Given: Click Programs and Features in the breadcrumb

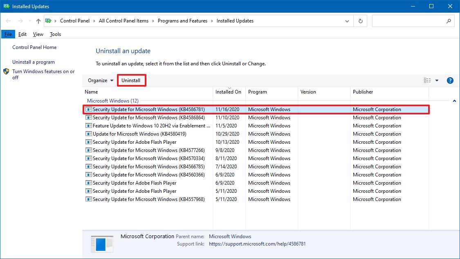Looking at the screenshot, I should tap(182, 21).
